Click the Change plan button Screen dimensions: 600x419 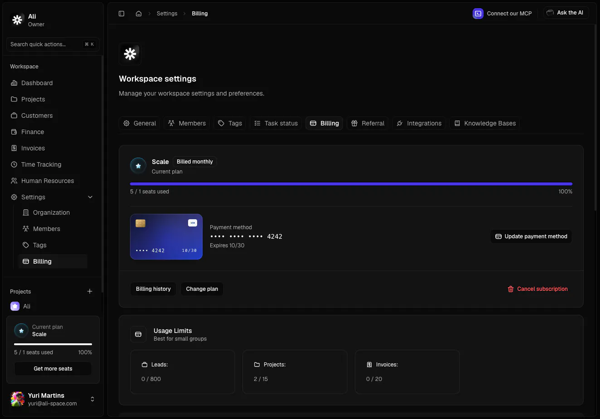point(202,289)
